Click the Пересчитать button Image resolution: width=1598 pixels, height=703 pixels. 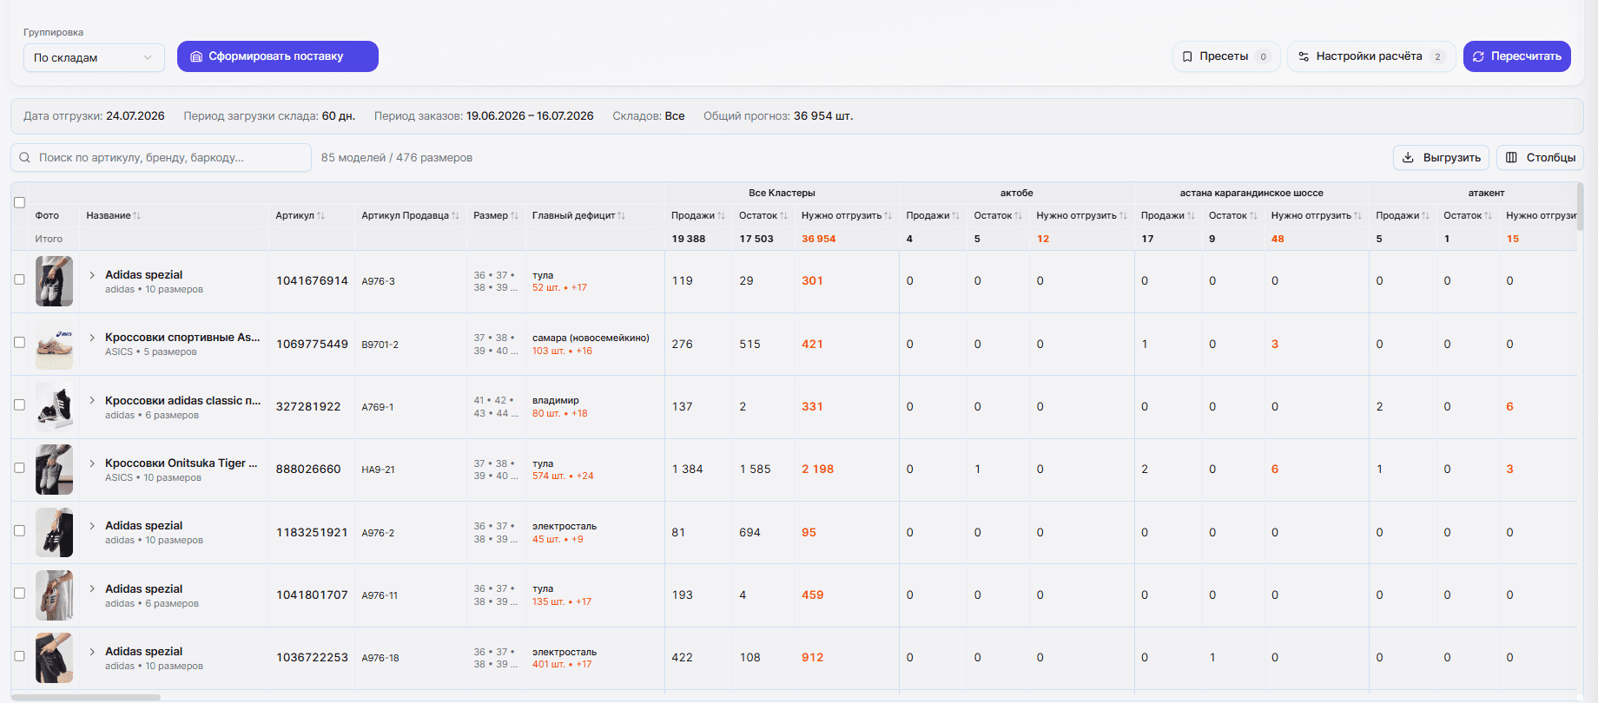1517,56
